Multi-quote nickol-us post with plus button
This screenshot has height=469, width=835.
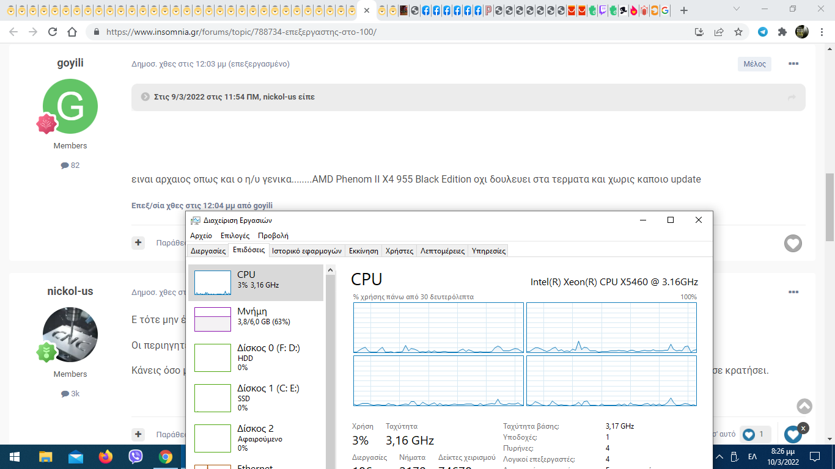(x=138, y=434)
